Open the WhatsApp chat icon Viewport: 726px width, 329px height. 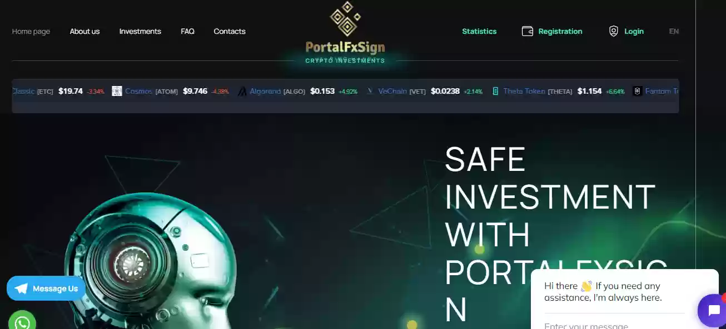coord(22,321)
